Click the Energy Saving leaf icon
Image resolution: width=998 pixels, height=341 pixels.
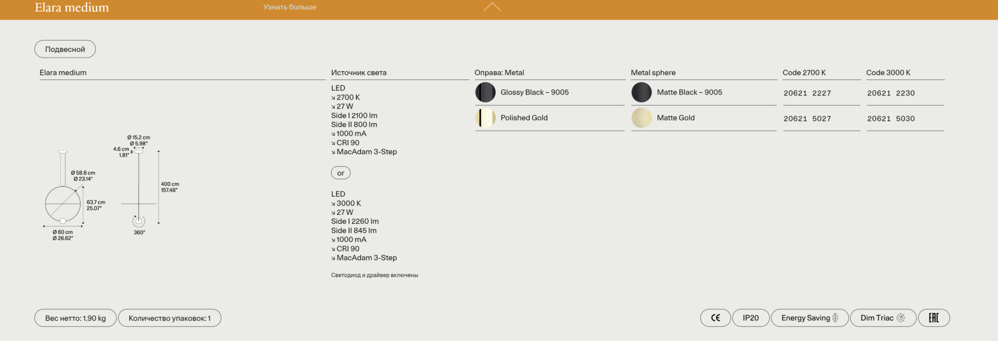click(835, 318)
